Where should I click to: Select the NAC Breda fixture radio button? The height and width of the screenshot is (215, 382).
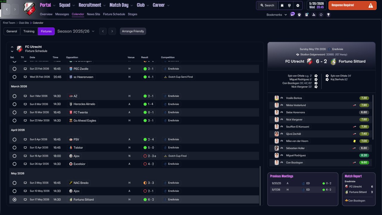[14, 183]
